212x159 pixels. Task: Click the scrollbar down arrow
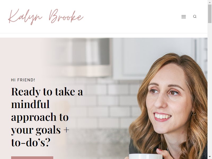click(210, 157)
